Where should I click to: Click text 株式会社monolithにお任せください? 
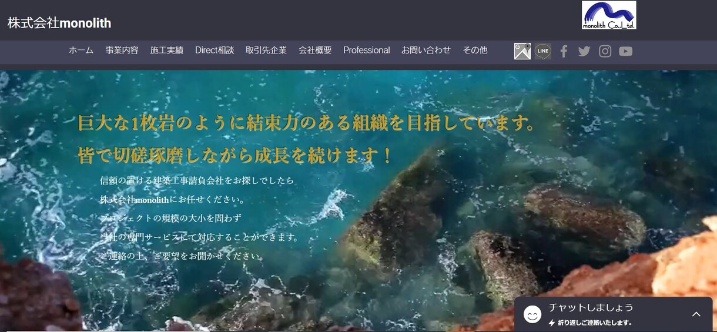[172, 200]
